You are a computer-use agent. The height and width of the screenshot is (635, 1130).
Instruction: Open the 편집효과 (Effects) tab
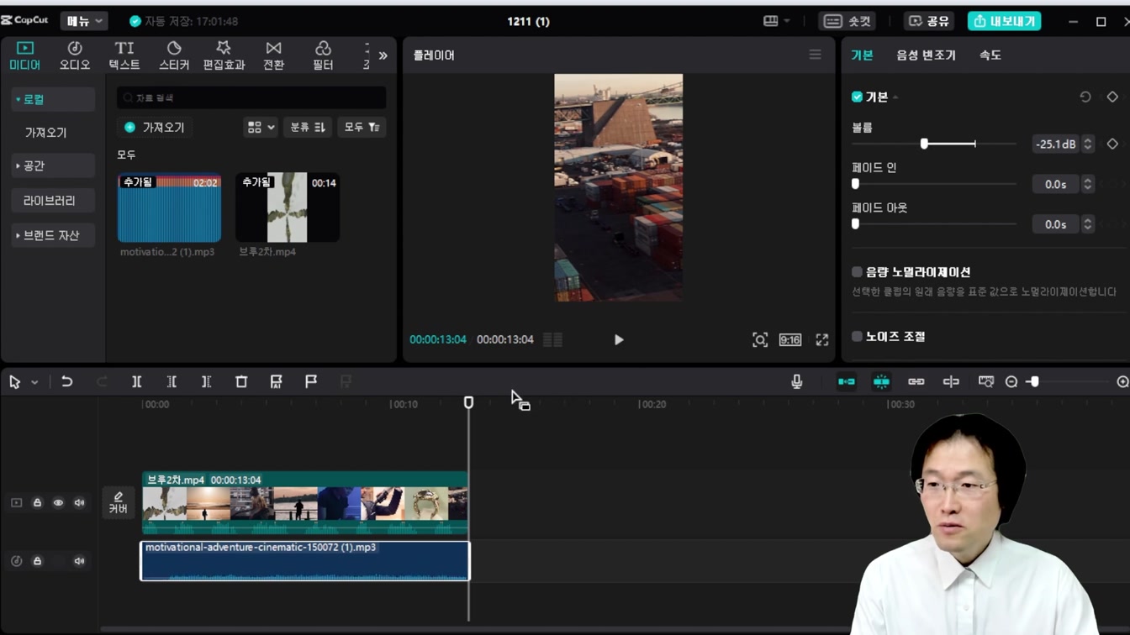coord(224,55)
